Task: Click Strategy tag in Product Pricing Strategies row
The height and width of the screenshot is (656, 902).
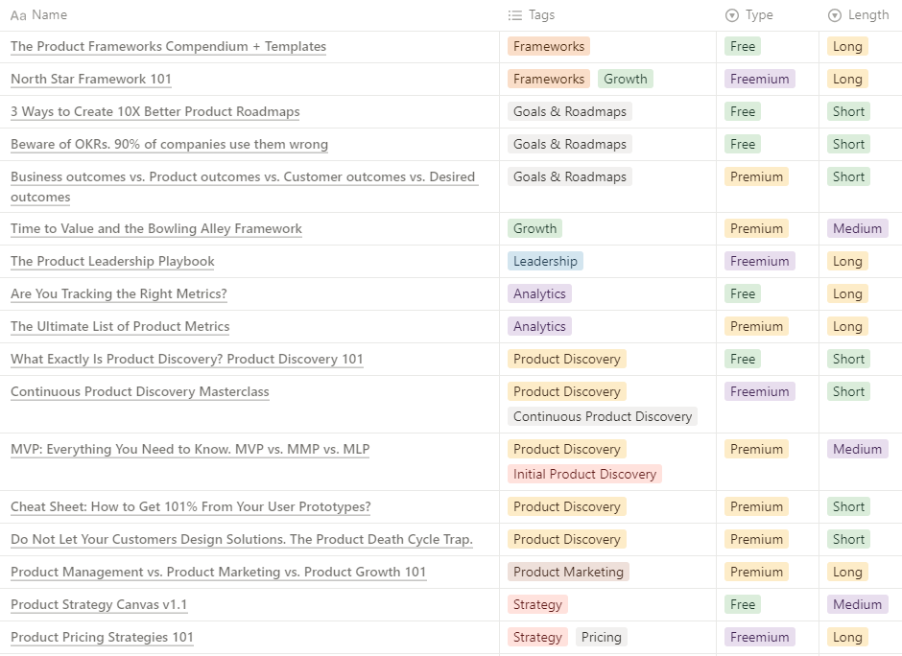Action: pos(538,638)
